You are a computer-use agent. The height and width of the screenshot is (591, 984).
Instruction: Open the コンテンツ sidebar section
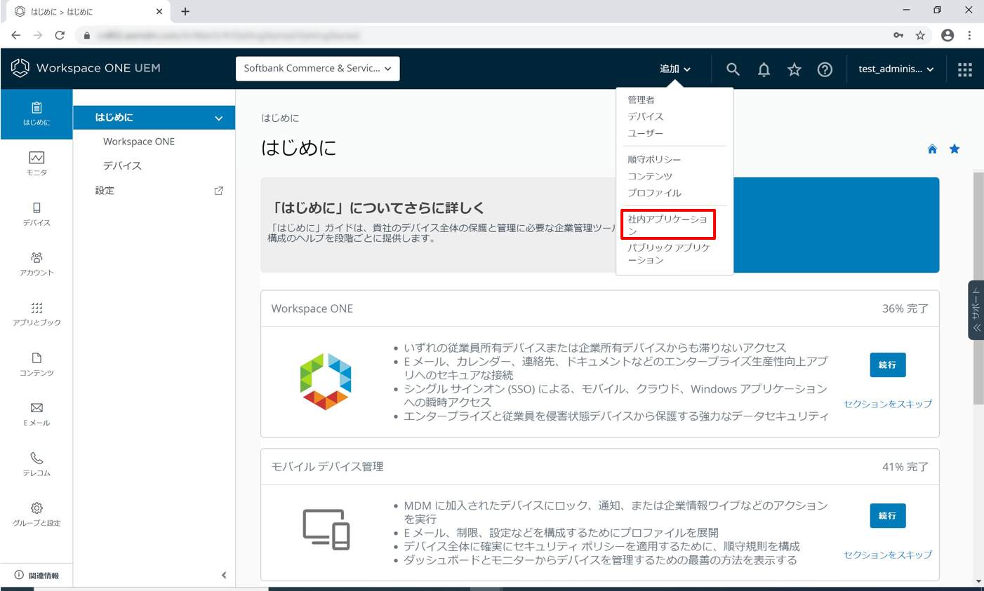click(x=36, y=364)
